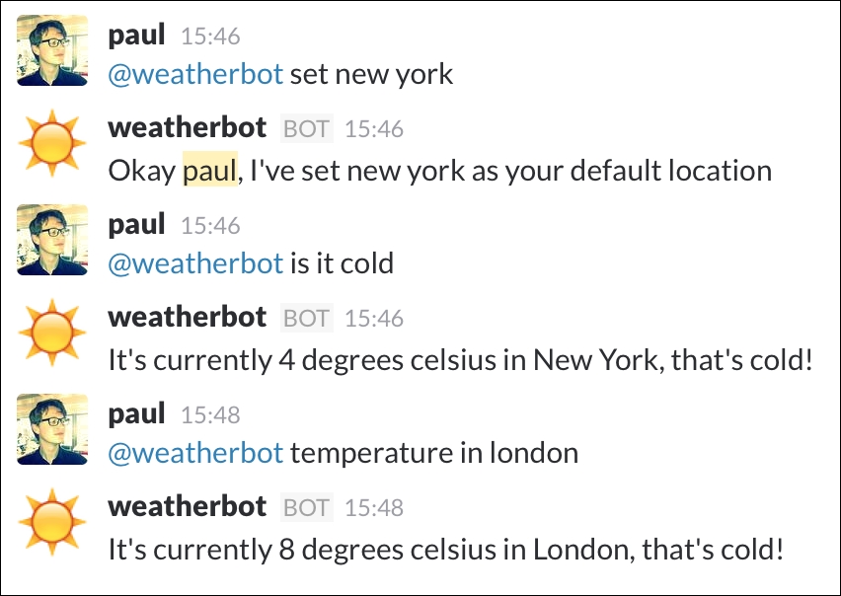Open @weatherbot mention in 'temperature in london' message
The image size is (841, 596).
click(195, 453)
